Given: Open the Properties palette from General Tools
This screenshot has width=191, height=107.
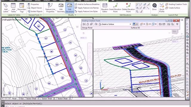Looking at the screenshot, I should [33, 4].
